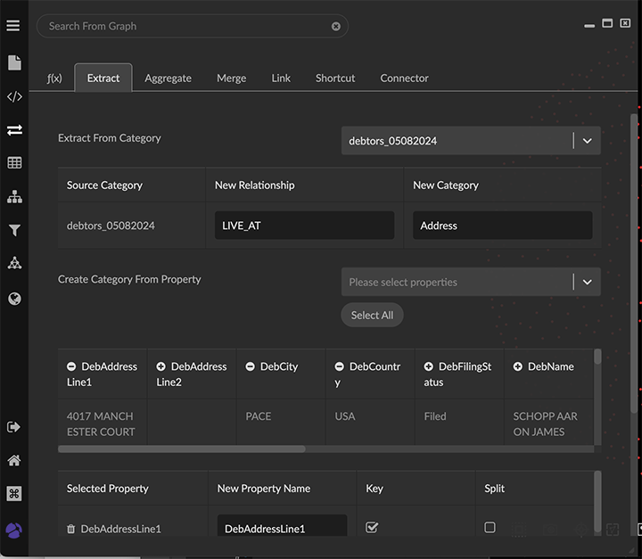Viewport: 642px width, 559px height.
Task: Remove the DebCity column from selection
Action: coord(251,366)
